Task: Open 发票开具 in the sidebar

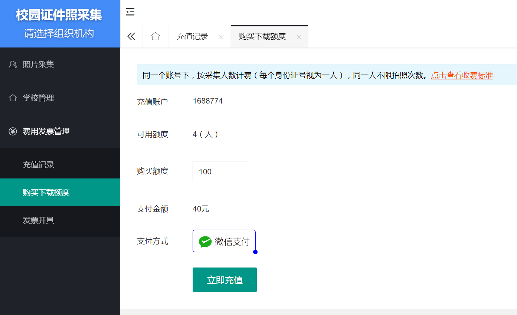Action: click(x=38, y=220)
